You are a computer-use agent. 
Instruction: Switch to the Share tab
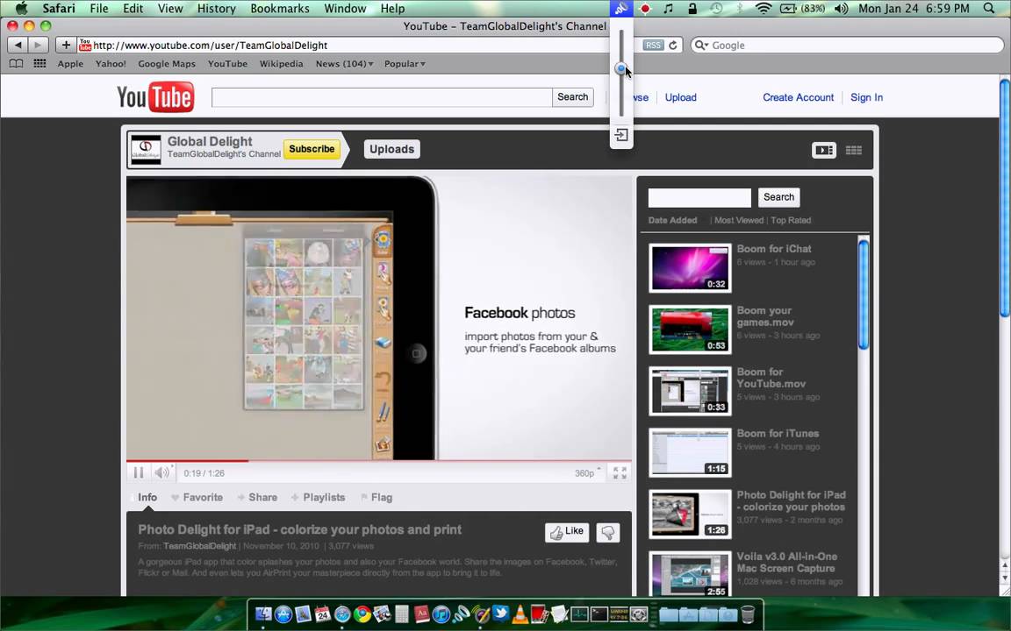[257, 497]
